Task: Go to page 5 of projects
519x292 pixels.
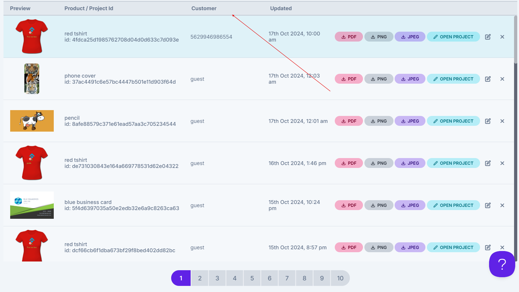Action: [252, 278]
